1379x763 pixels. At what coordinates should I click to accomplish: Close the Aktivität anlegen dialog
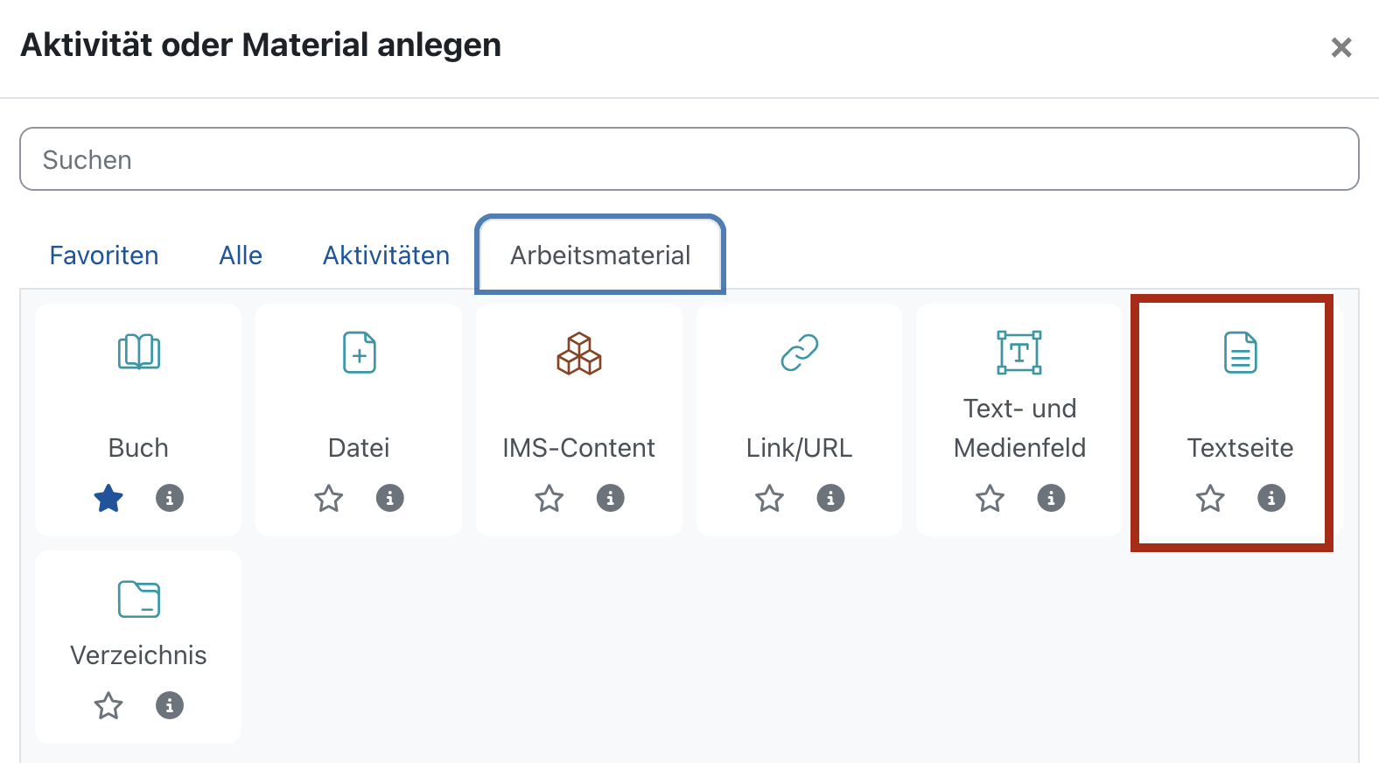click(x=1341, y=48)
